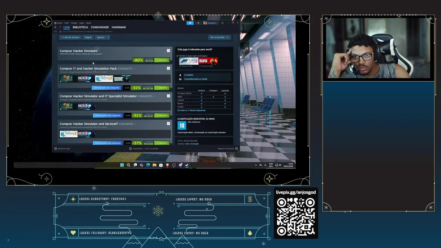
Task: Click the single-player Um jogador icon
Action: [180, 75]
